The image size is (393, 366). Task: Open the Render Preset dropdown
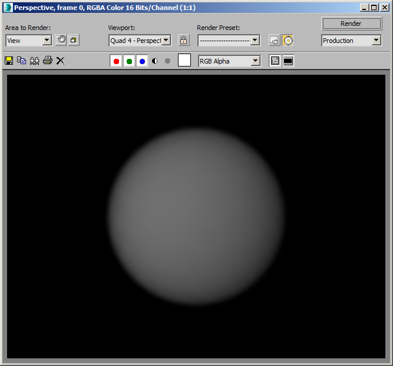point(229,40)
